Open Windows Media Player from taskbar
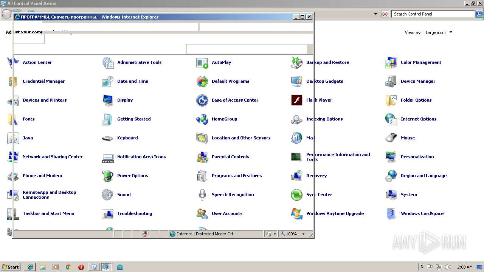 pos(56,267)
